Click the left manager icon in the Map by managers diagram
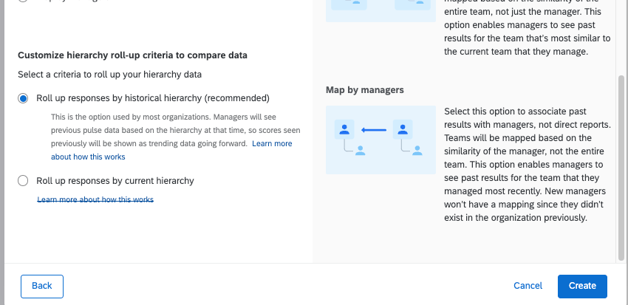The image size is (628, 305). (344, 130)
